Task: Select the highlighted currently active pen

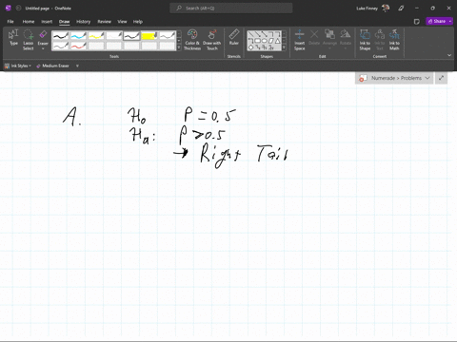Action: tap(131, 36)
